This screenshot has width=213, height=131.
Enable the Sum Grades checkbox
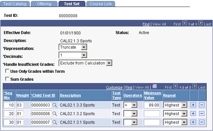coord(7,79)
